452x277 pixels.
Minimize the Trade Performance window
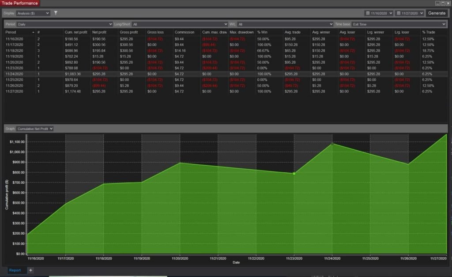pos(437,3)
